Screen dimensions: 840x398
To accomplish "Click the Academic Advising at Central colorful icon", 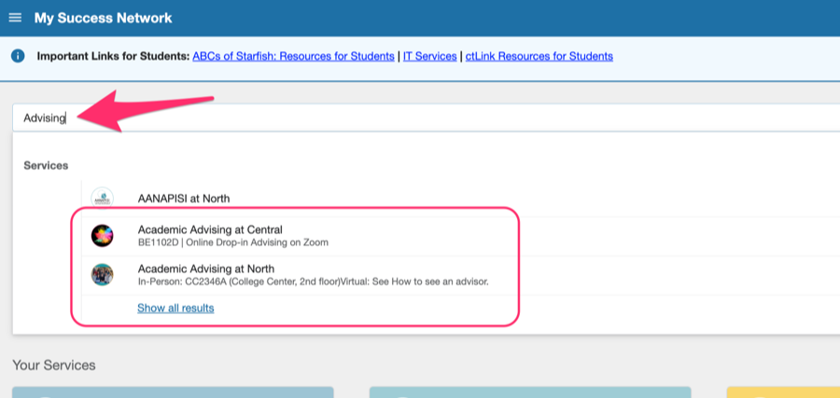I will (102, 236).
